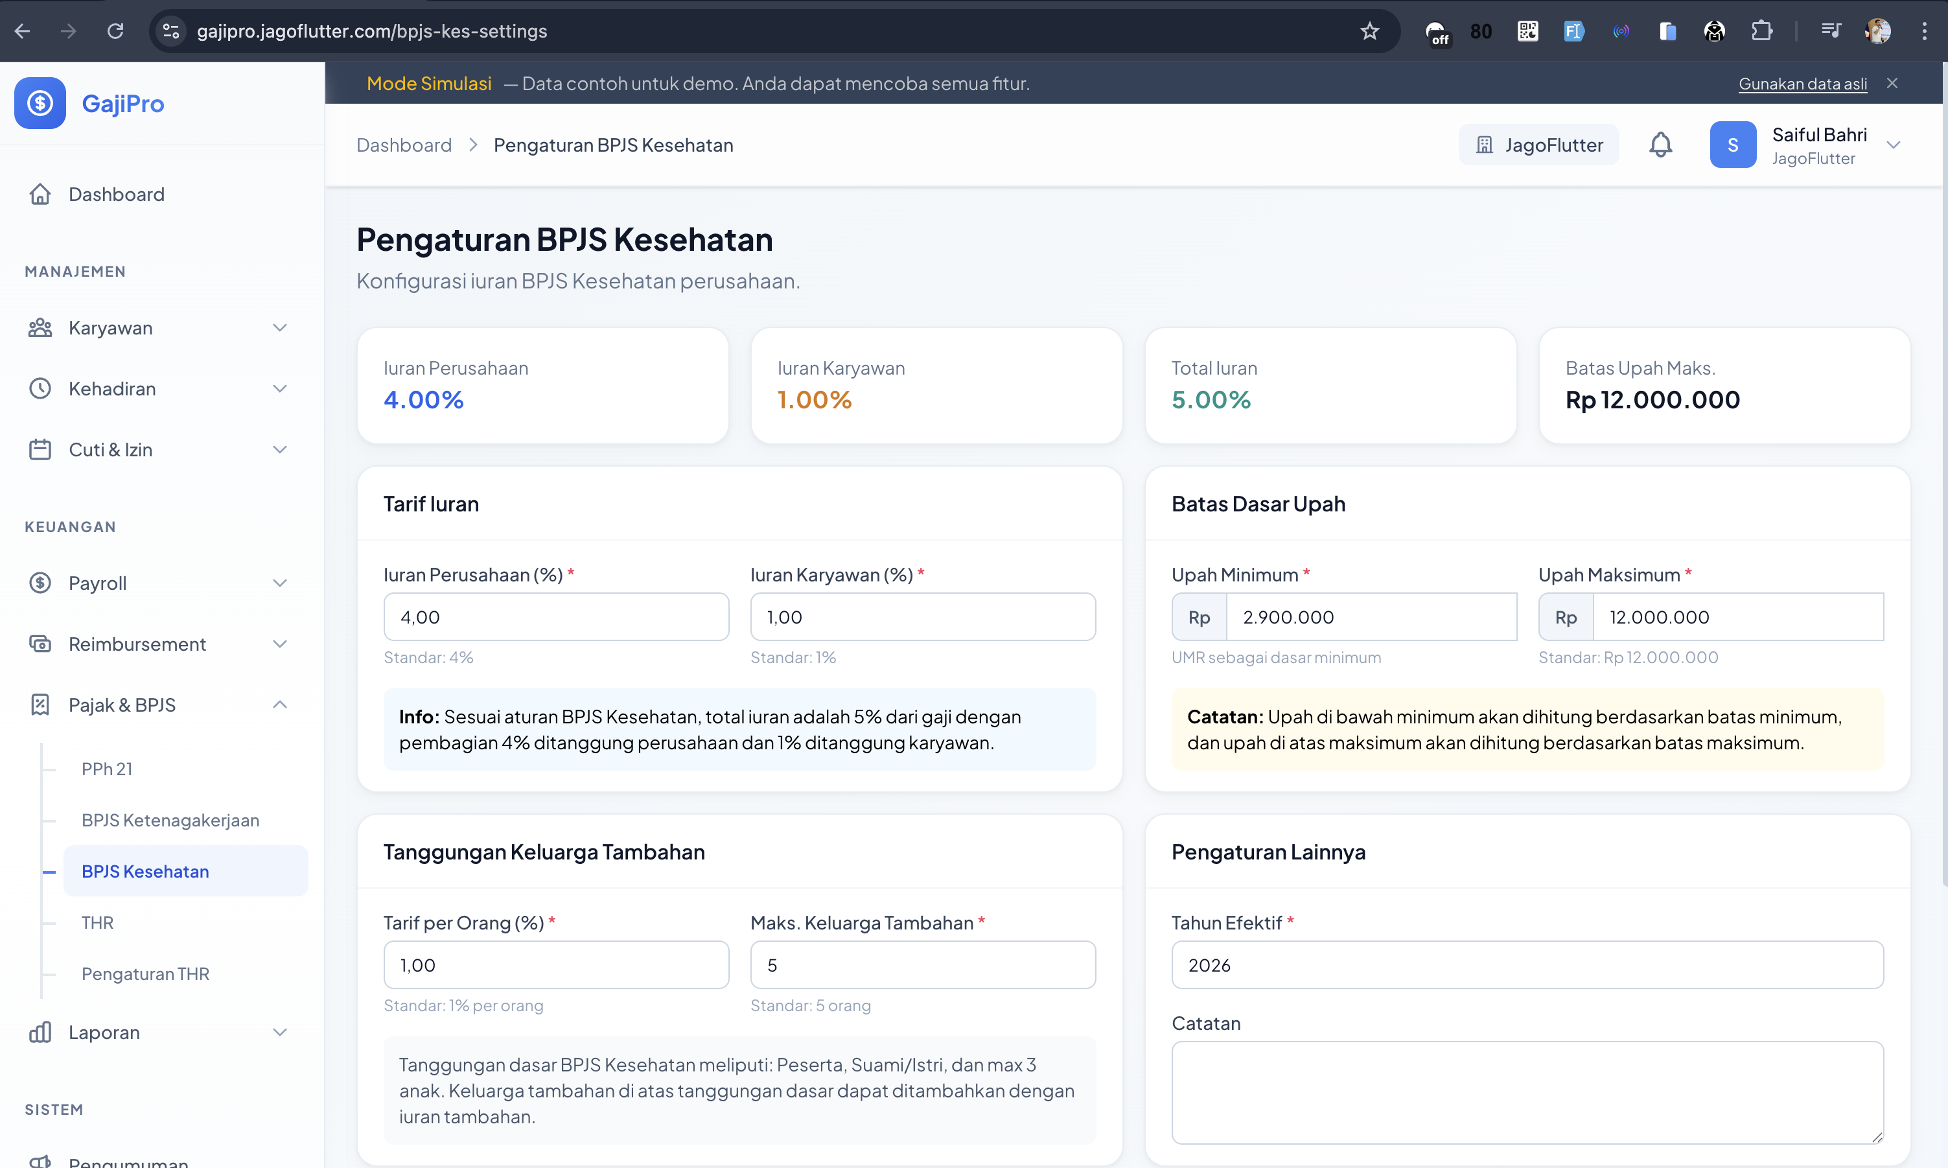Click the Kehadiran clock icon
The height and width of the screenshot is (1168, 1948).
pyautogui.click(x=40, y=388)
